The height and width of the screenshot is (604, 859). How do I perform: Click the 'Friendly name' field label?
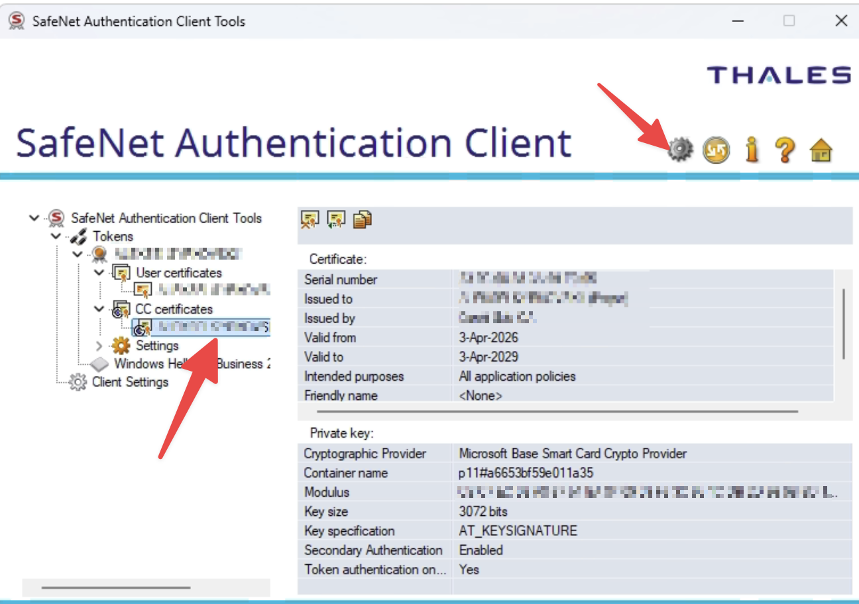point(341,395)
